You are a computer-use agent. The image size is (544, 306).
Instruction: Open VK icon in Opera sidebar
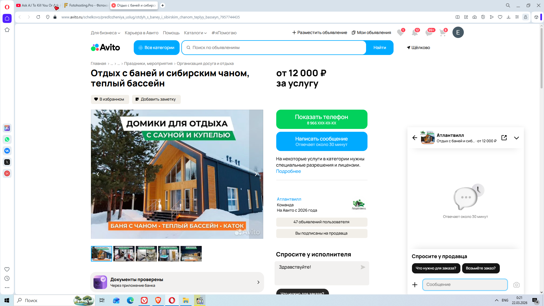point(7,151)
